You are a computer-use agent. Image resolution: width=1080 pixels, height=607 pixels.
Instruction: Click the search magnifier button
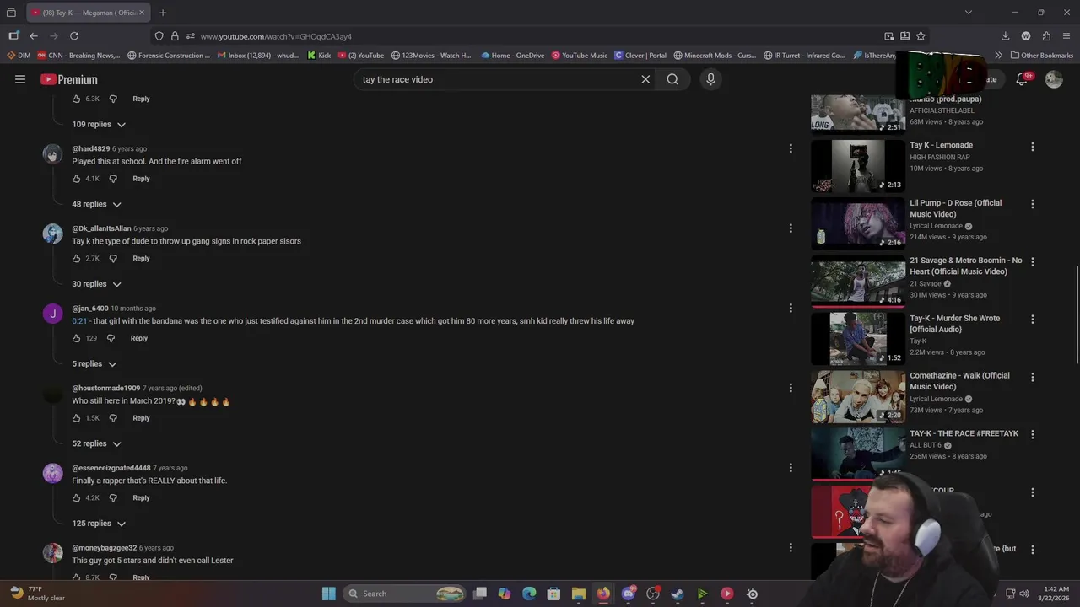(x=672, y=79)
